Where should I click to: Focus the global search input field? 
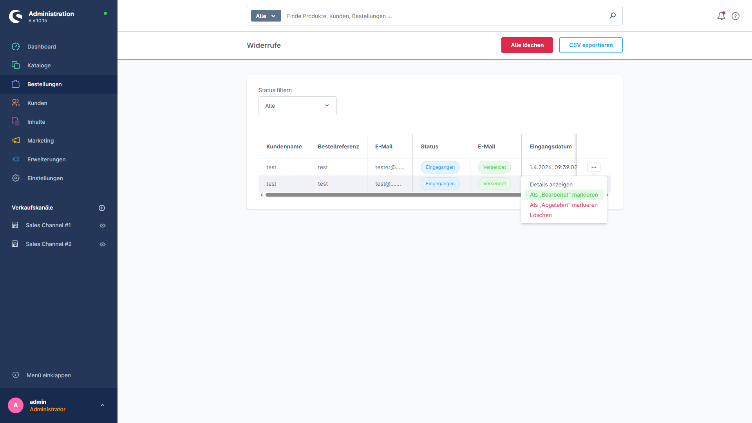tap(445, 16)
